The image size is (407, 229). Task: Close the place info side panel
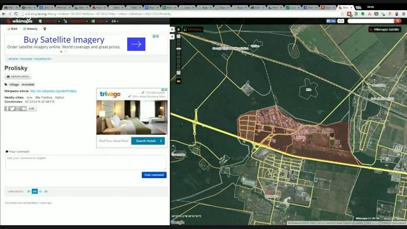pos(172,30)
